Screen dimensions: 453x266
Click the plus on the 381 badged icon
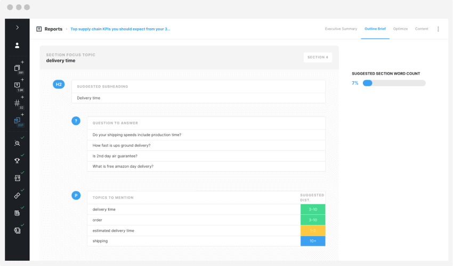point(22,62)
